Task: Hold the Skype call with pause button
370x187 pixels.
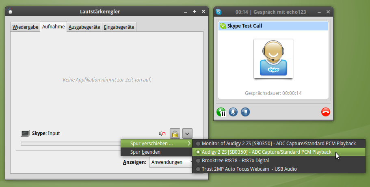Action: click(x=221, y=112)
